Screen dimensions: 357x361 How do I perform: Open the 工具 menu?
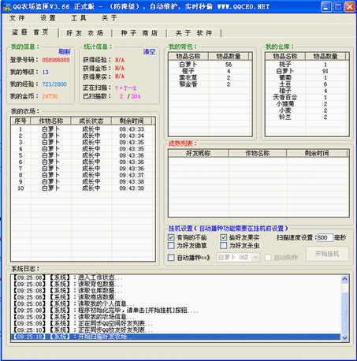(79, 18)
